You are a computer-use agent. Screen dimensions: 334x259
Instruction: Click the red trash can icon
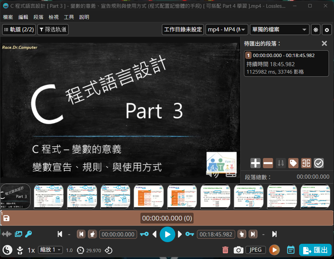(x=225, y=250)
